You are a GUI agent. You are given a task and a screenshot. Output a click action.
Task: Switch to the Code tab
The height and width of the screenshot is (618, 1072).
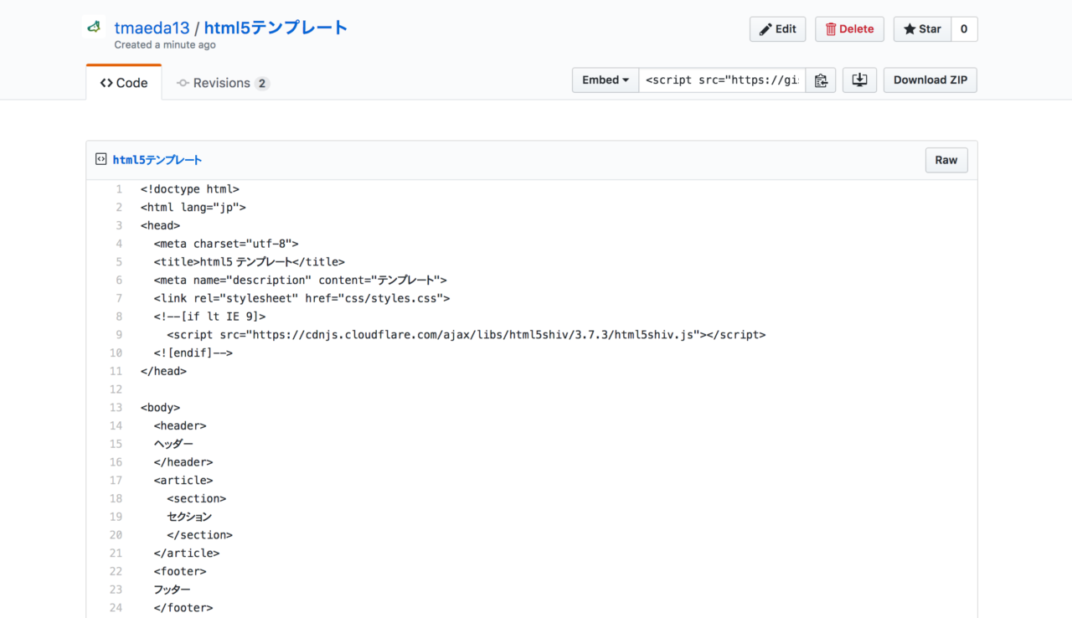pyautogui.click(x=124, y=83)
